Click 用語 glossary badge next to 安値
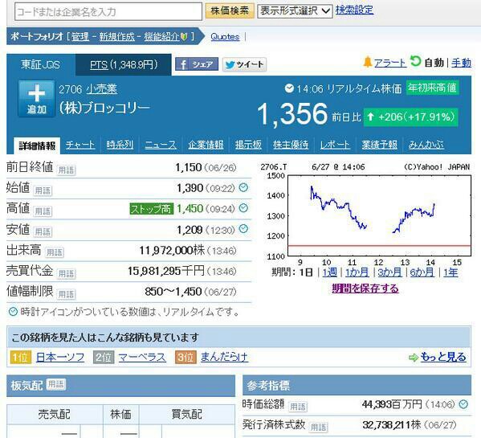The image size is (481, 438). [43, 231]
